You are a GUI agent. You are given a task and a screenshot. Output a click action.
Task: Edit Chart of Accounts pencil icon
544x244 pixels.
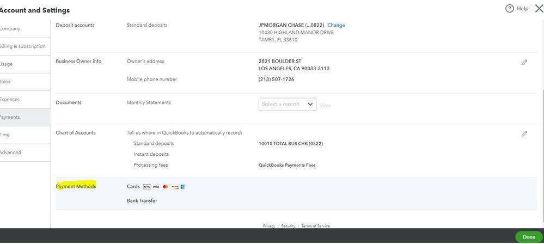(524, 133)
